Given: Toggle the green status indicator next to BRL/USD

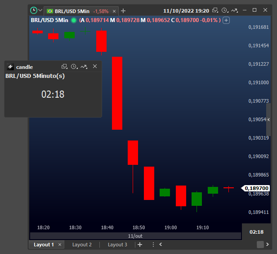Looking at the screenshot, I should 74,20.
